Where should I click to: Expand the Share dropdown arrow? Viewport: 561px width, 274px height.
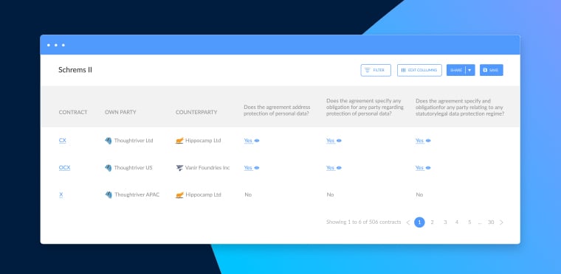(469, 70)
